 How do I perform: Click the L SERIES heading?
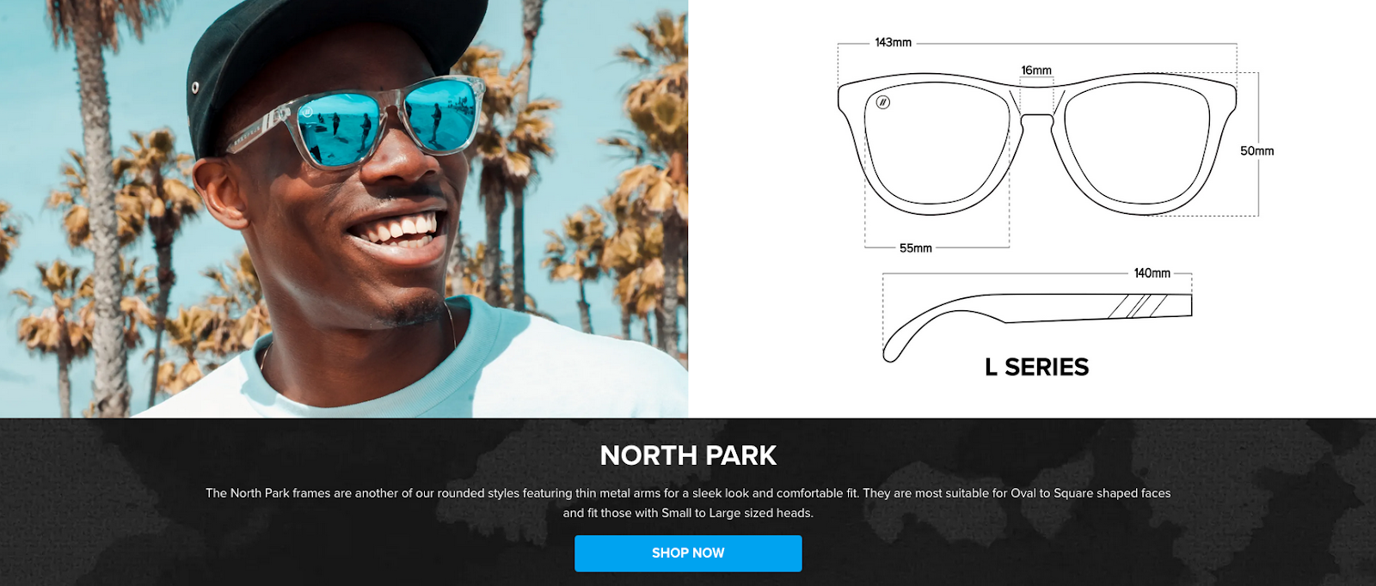(x=1036, y=367)
